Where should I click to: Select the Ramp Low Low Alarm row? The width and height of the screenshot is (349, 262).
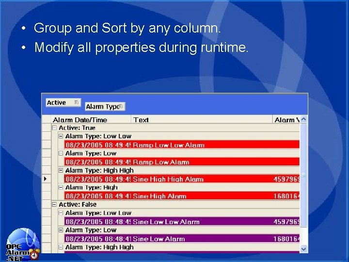pyautogui.click(x=182, y=145)
